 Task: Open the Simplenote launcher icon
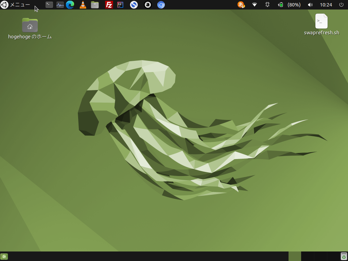[x=134, y=5]
